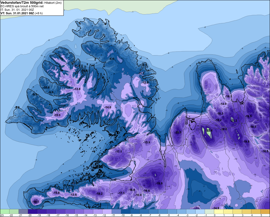Click the -5.0 label at the western tip

[x=17, y=108]
